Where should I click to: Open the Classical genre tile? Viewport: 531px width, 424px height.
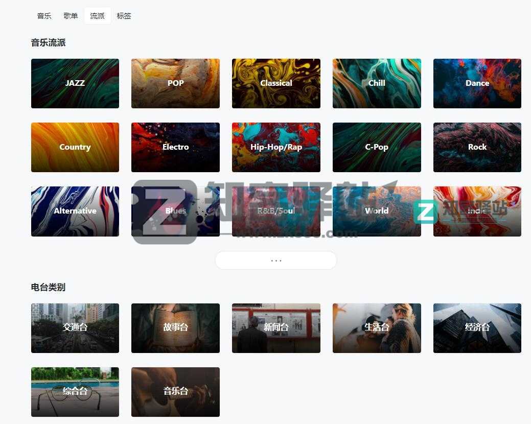click(x=276, y=83)
